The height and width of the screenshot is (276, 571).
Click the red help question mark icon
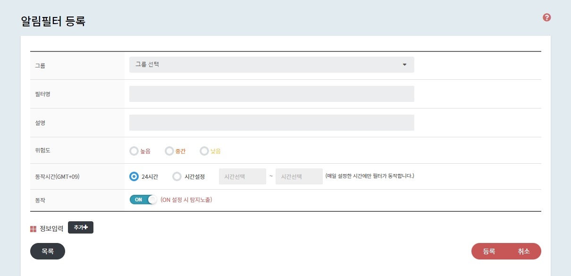pos(547,17)
